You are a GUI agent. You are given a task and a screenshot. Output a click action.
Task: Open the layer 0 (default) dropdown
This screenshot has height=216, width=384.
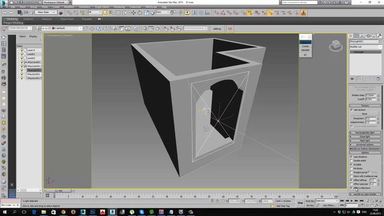tap(61, 28)
